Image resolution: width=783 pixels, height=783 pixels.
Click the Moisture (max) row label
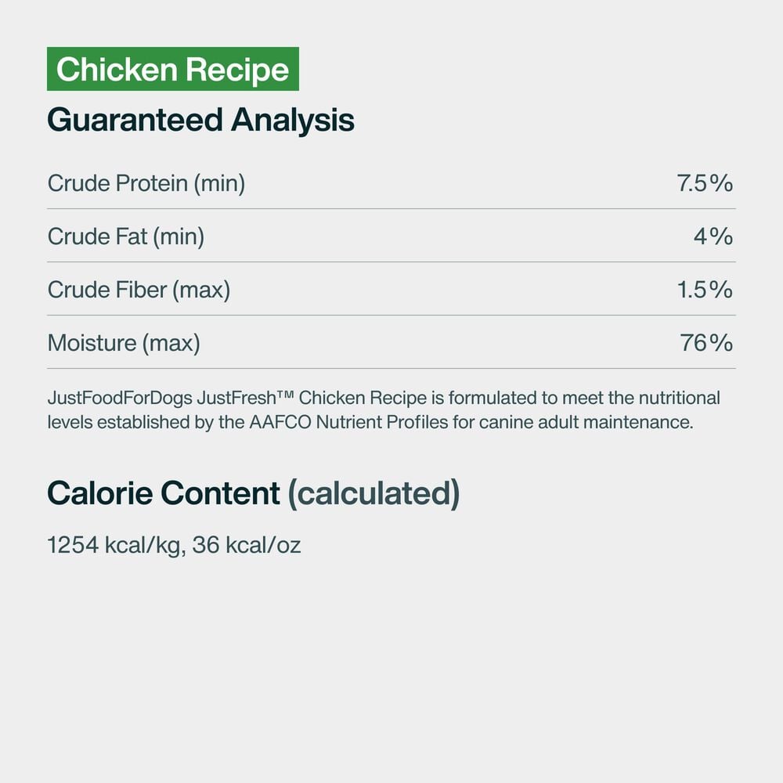tap(124, 343)
